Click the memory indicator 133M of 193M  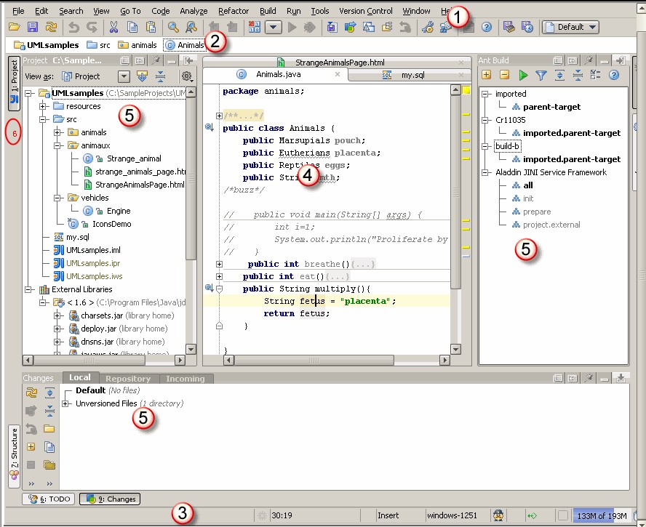click(x=600, y=515)
